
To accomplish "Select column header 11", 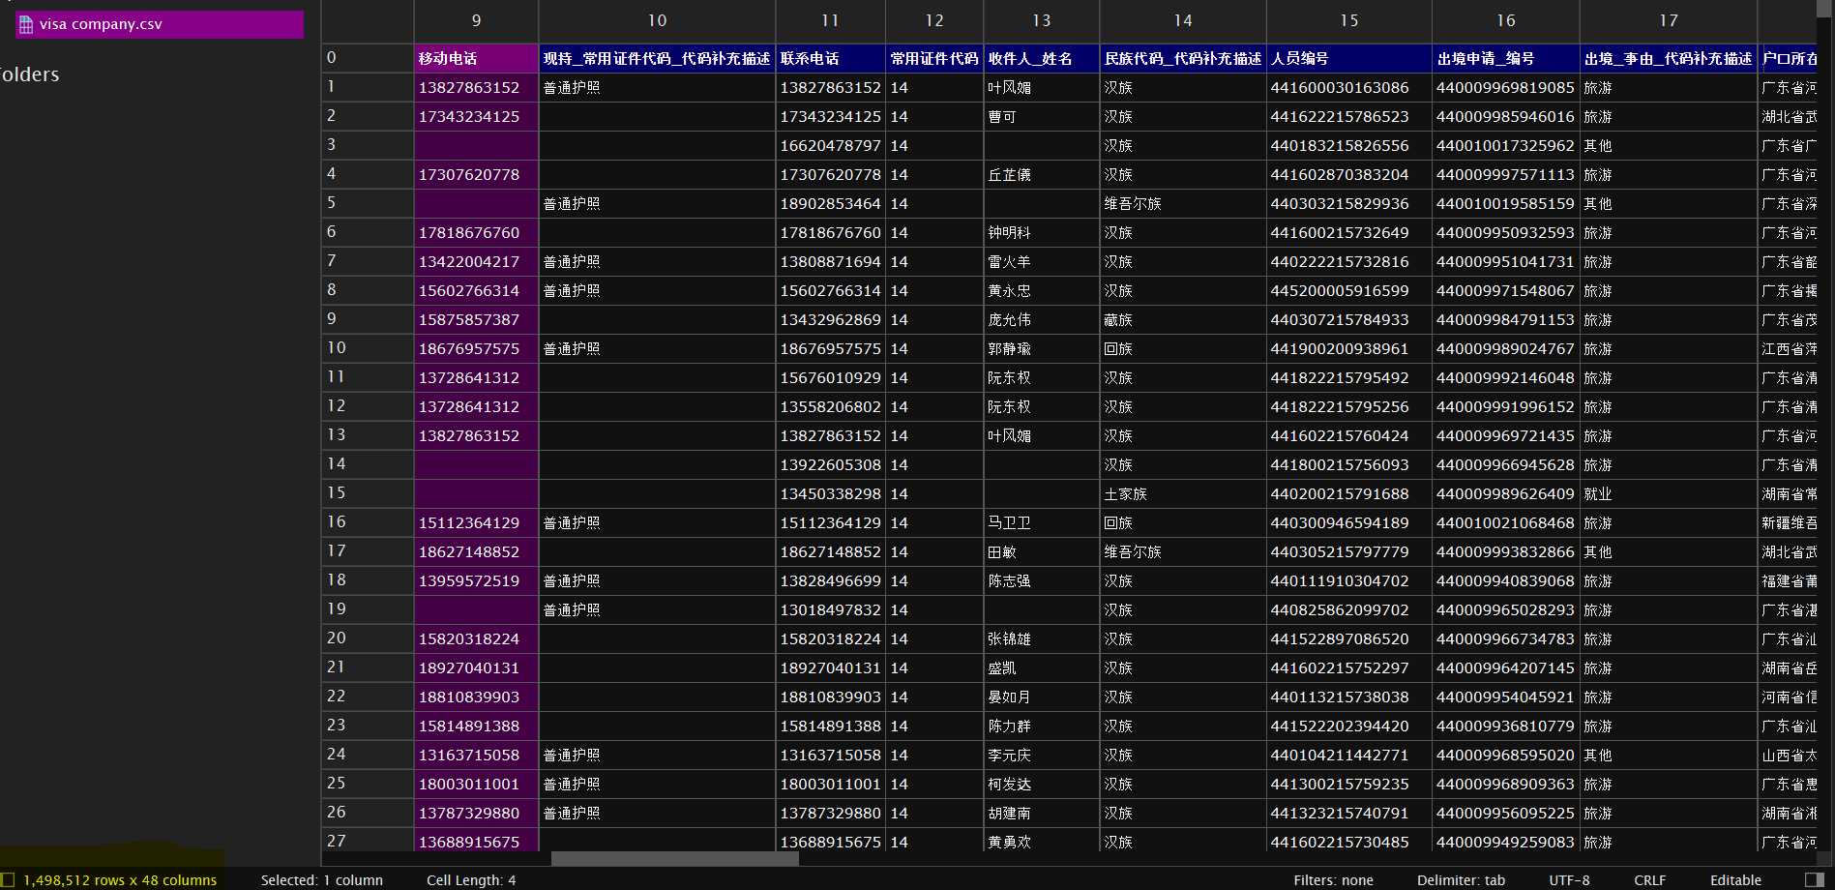I will coord(830,20).
